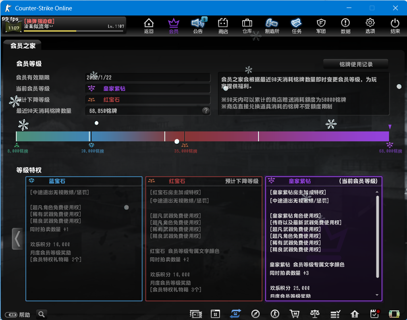Open 选项 settings gear
This screenshot has width=407, height=320.
(x=370, y=25)
